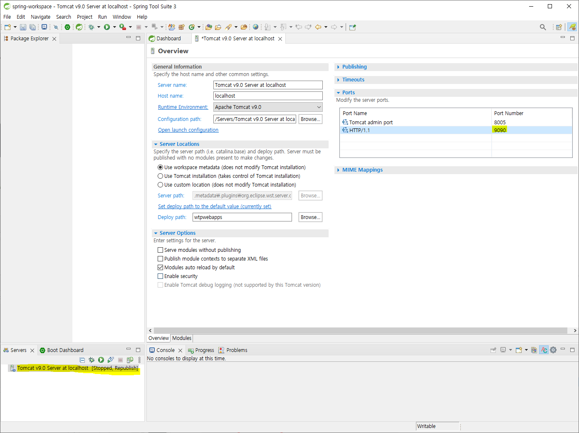Switch to the Modules tab at editor bottom

(182, 338)
